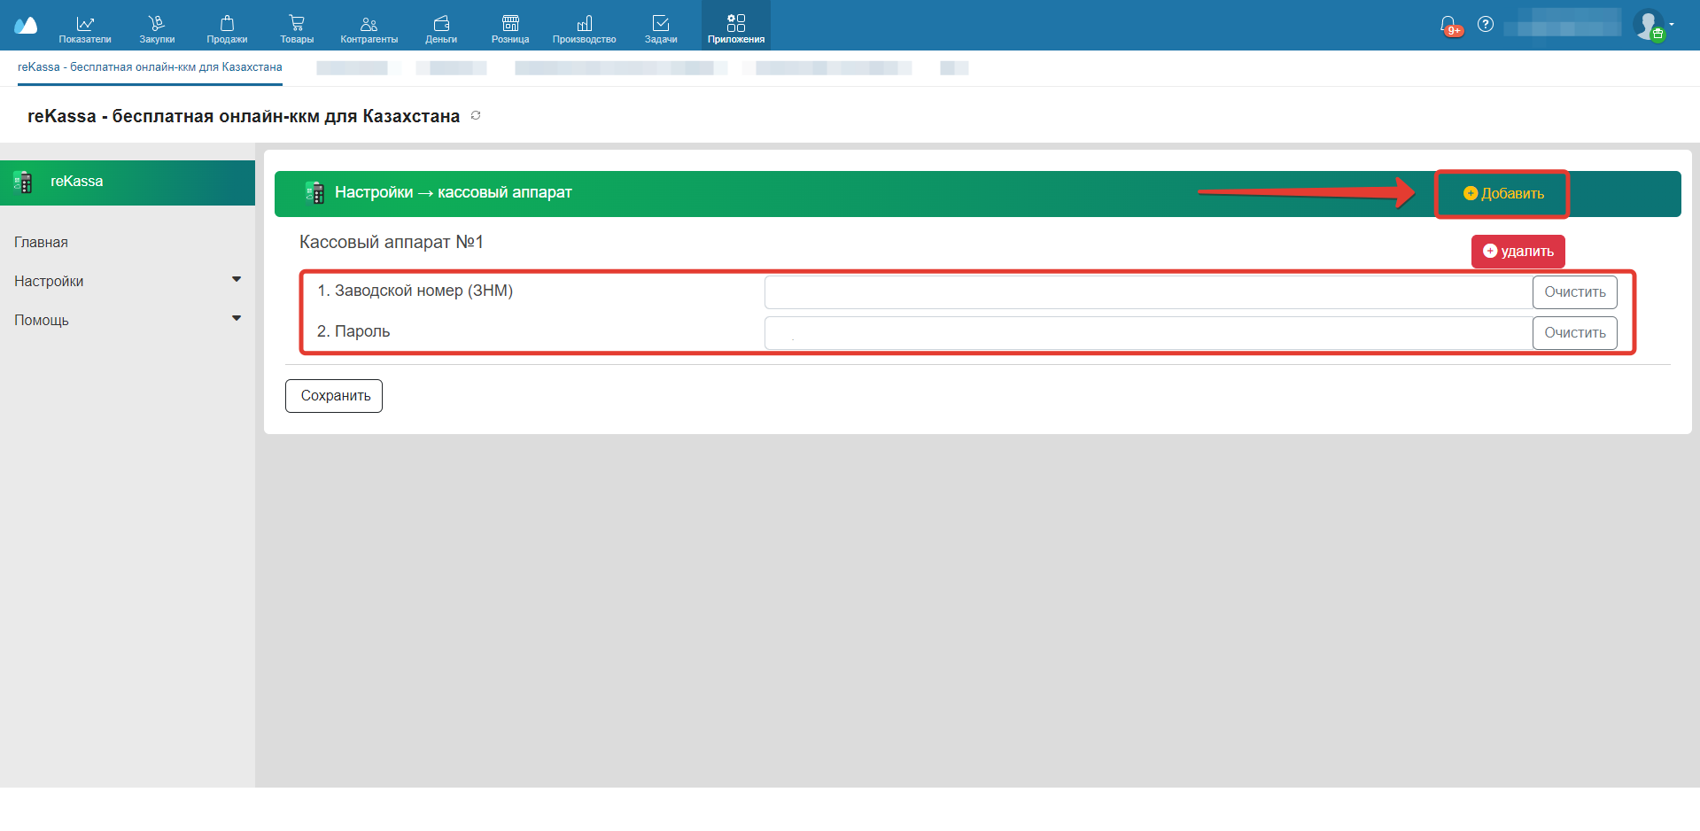Click refresh icon next to page title
This screenshot has height=831, width=1700.
(476, 116)
